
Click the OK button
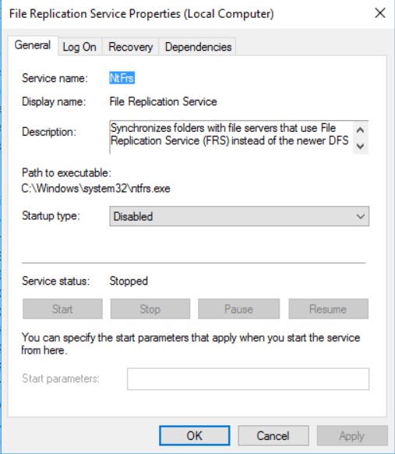[195, 436]
